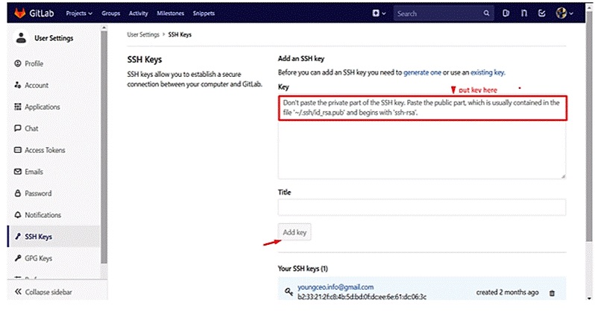The image size is (595, 312).
Task: Click the Profile sidebar icon
Action: pos(18,63)
